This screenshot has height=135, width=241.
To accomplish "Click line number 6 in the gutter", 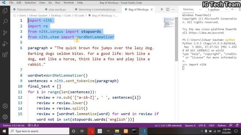I will 21,48.
